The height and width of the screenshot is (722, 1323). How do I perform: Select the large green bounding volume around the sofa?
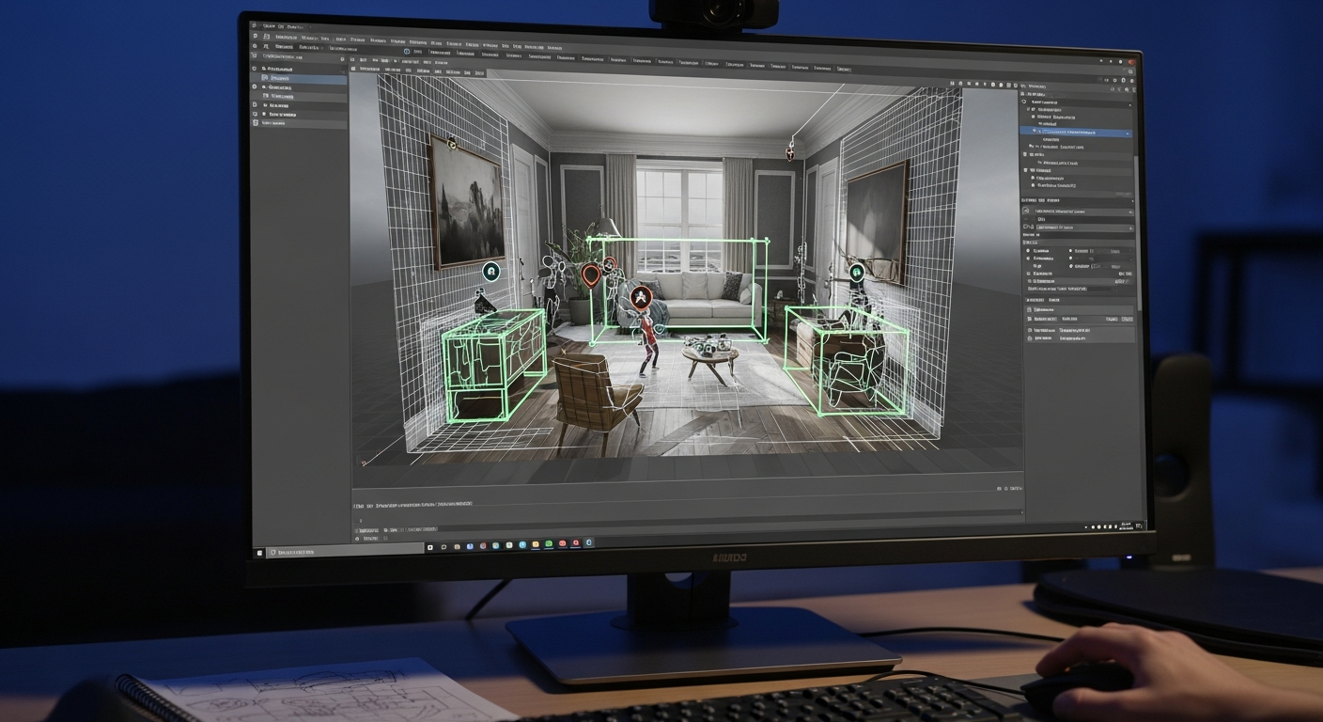[678, 290]
